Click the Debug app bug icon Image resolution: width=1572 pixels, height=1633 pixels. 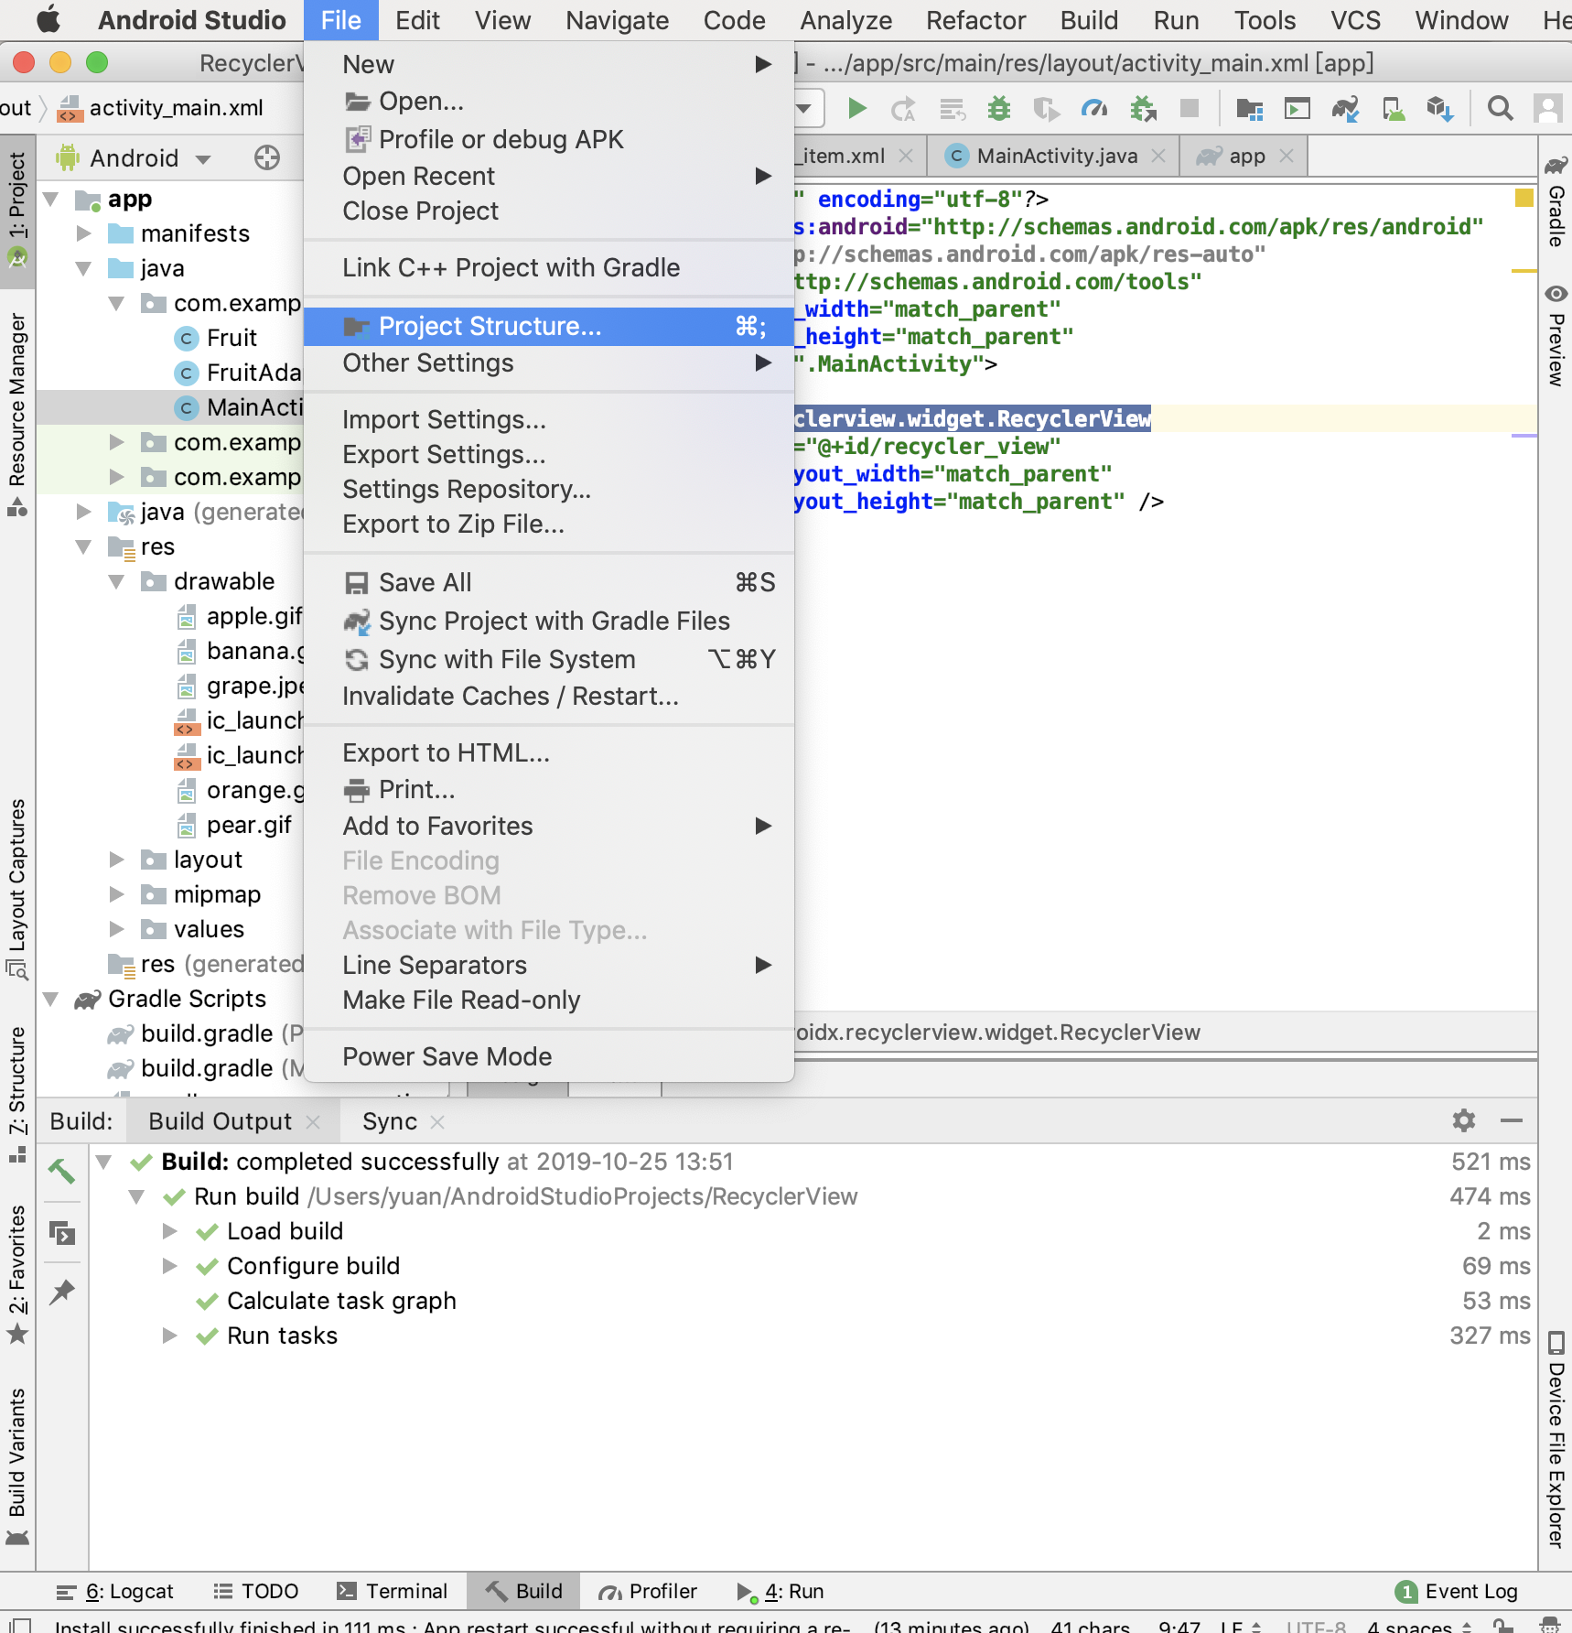[999, 109]
